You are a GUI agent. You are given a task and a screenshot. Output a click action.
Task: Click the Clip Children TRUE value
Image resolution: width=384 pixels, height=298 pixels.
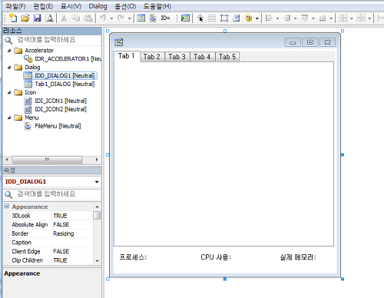72,260
